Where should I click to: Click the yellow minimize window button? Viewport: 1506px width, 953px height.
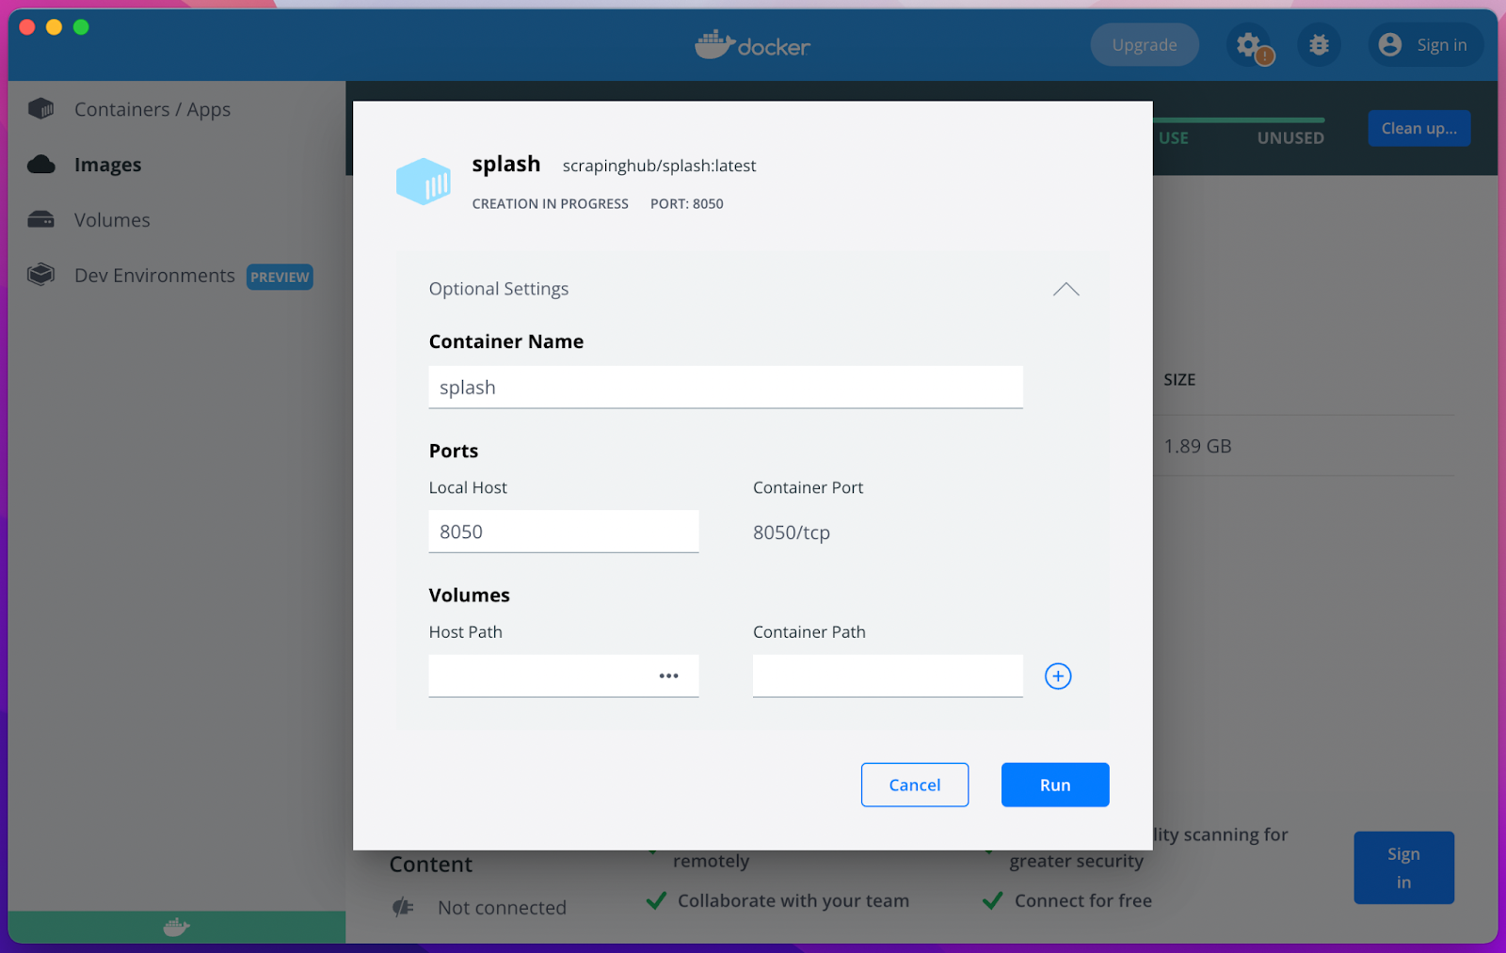(x=54, y=27)
